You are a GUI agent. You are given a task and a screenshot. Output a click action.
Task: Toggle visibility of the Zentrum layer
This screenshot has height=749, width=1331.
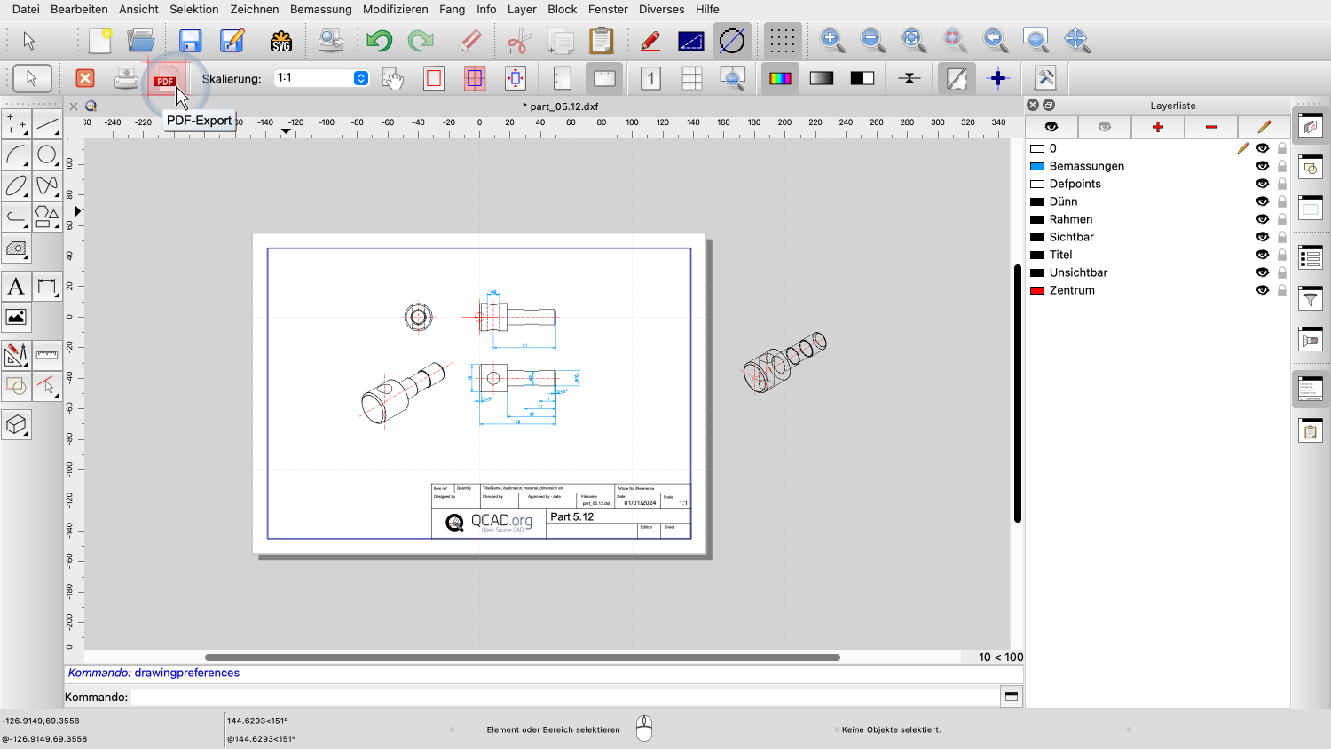[x=1262, y=290]
